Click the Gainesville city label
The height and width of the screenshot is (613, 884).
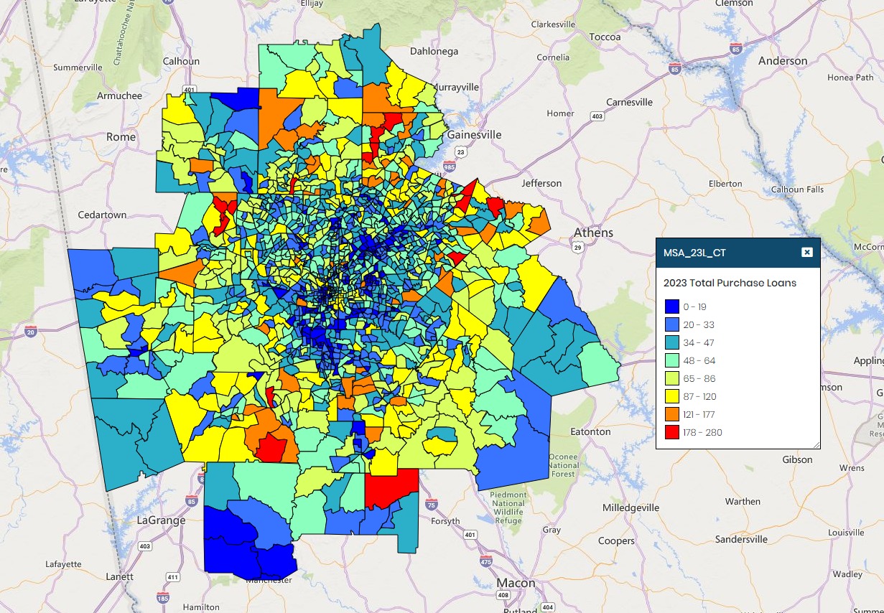click(x=474, y=135)
